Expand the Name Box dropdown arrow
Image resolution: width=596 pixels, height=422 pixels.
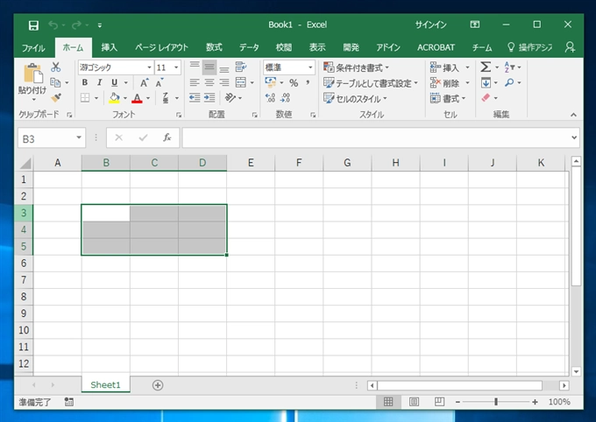tap(79, 137)
